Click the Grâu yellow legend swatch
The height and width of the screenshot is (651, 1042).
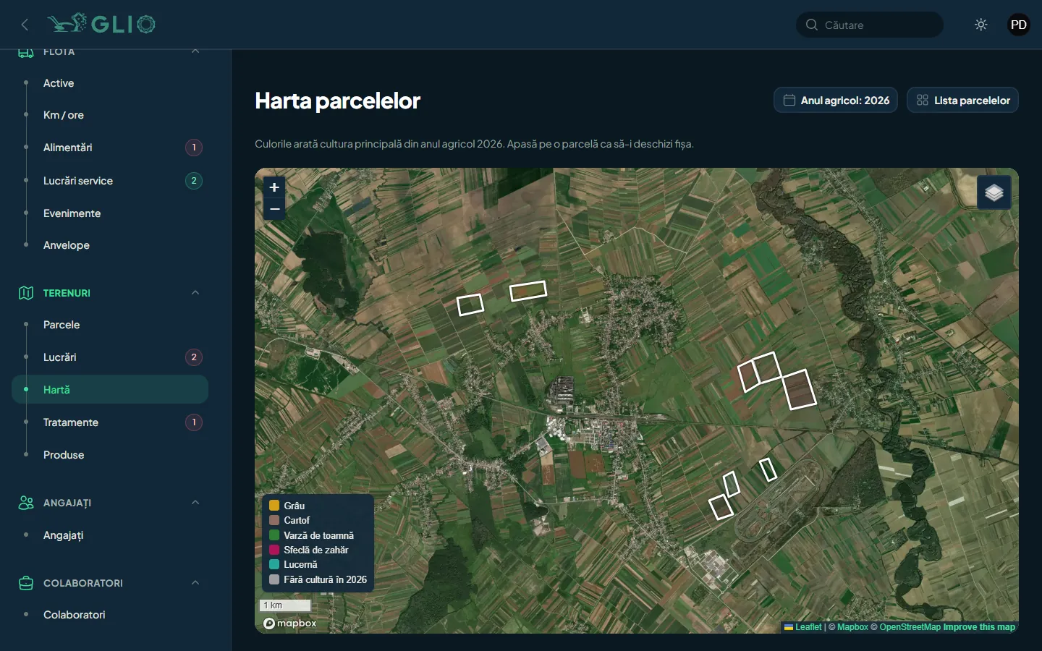(274, 506)
